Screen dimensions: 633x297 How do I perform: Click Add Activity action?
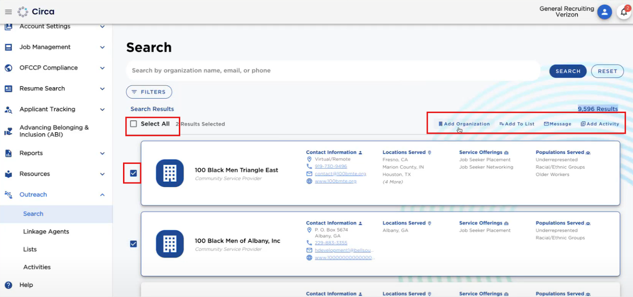(600, 124)
